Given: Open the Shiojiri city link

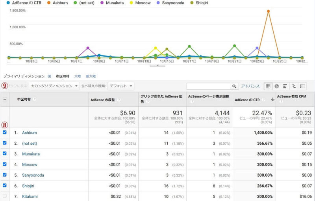Looking at the screenshot, I should (x=28, y=186).
